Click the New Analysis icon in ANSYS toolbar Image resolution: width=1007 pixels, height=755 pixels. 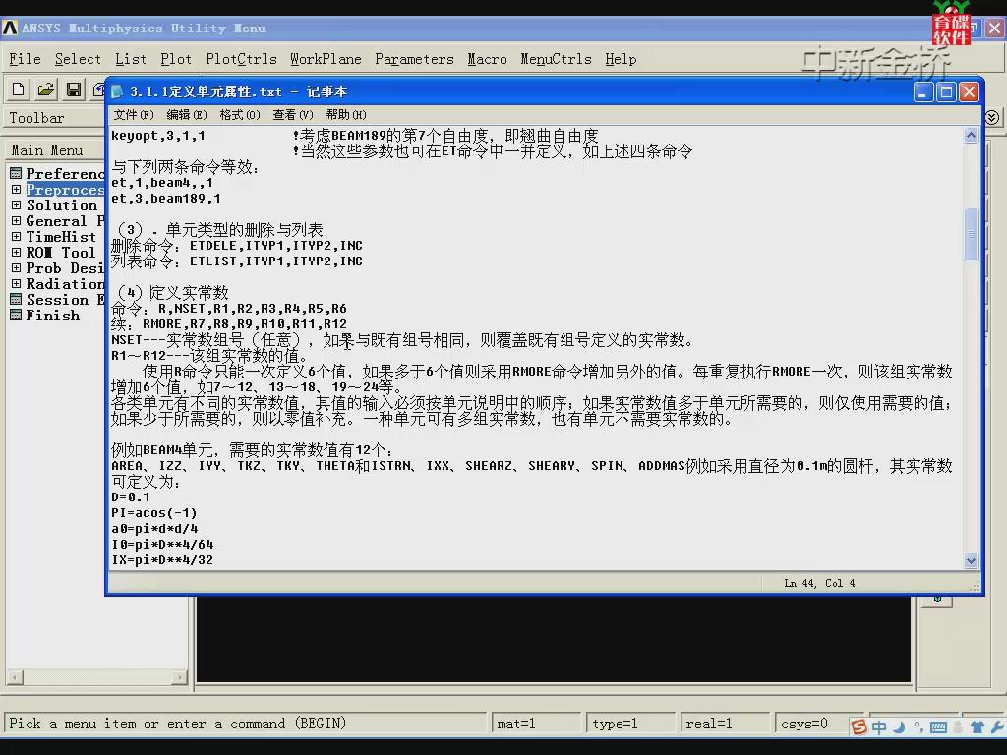[x=18, y=89]
